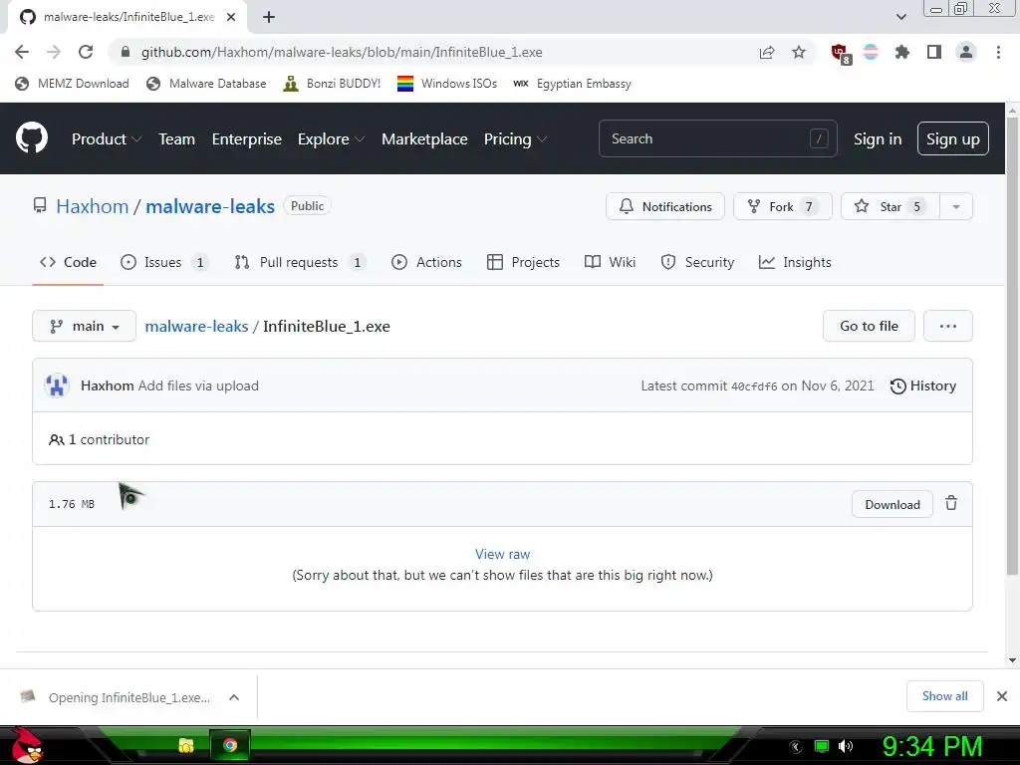Star the repository with the Star button
This screenshot has width=1020, height=765.
[x=890, y=207]
